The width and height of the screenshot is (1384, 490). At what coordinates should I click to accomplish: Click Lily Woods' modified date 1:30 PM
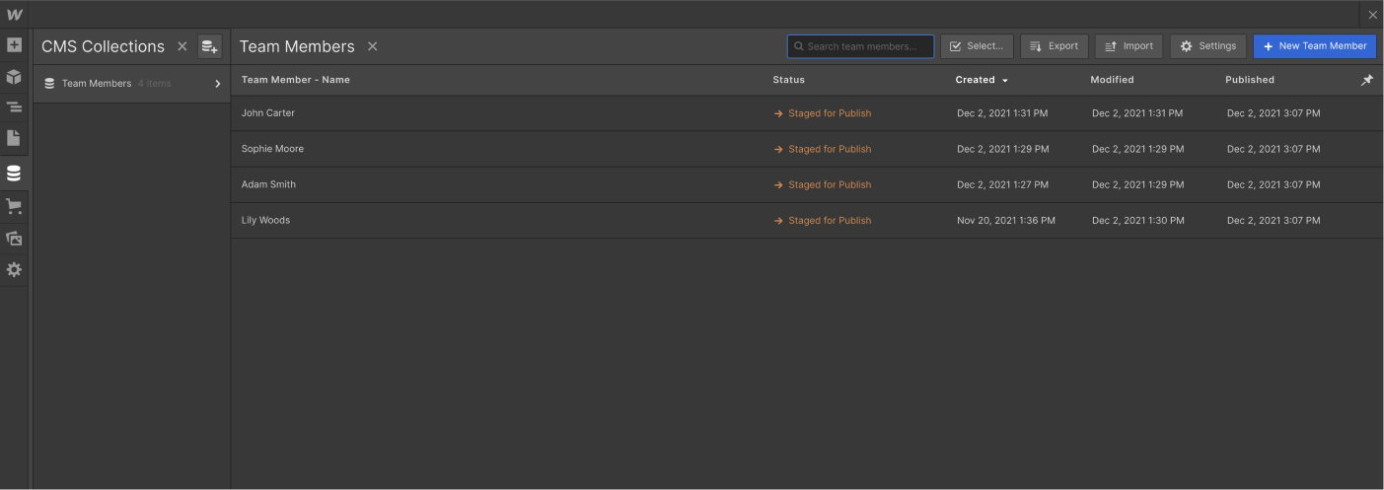pyautogui.click(x=1138, y=221)
